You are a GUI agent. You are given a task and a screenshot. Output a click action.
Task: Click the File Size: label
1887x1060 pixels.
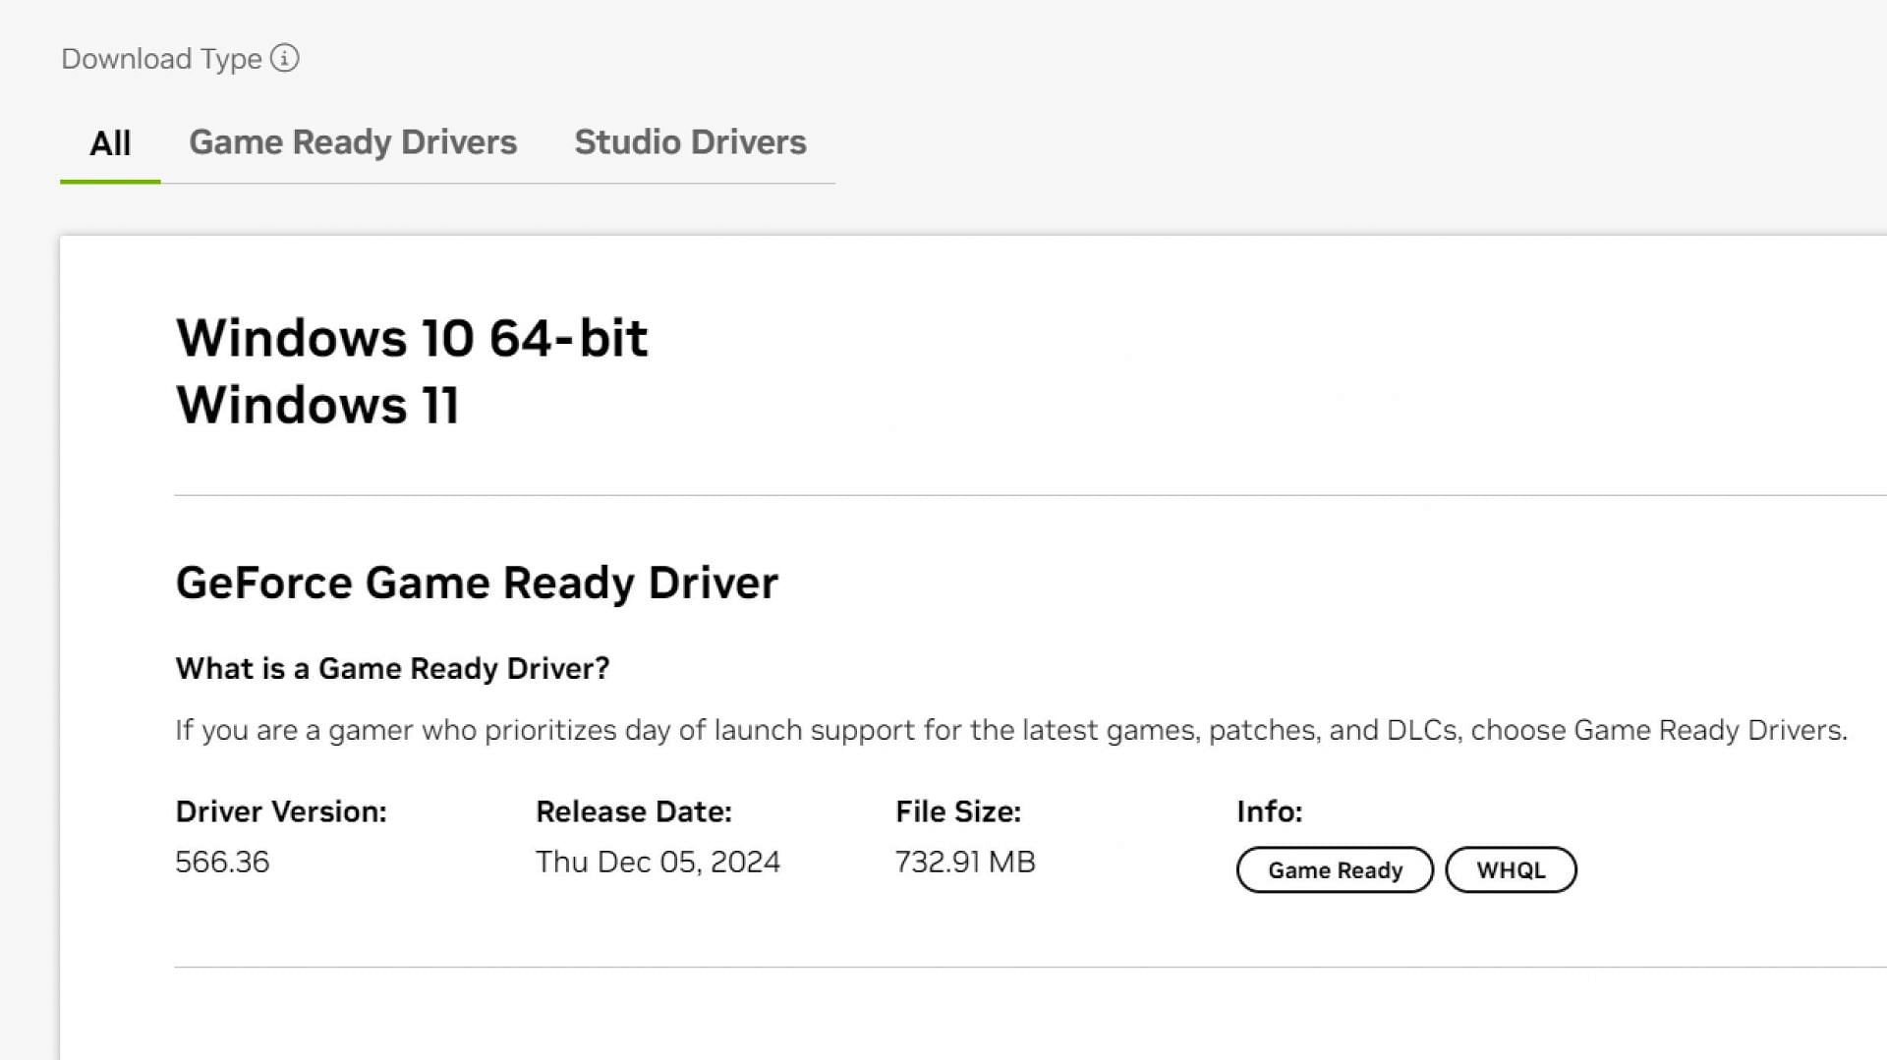[958, 811]
